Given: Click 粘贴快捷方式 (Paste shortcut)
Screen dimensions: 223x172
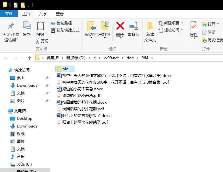Looking at the screenshot, I should (65, 30).
